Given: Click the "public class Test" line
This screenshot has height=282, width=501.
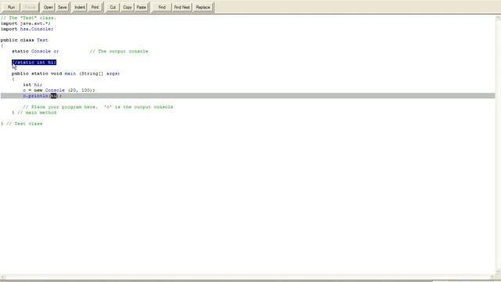Looking at the screenshot, I should (24, 40).
